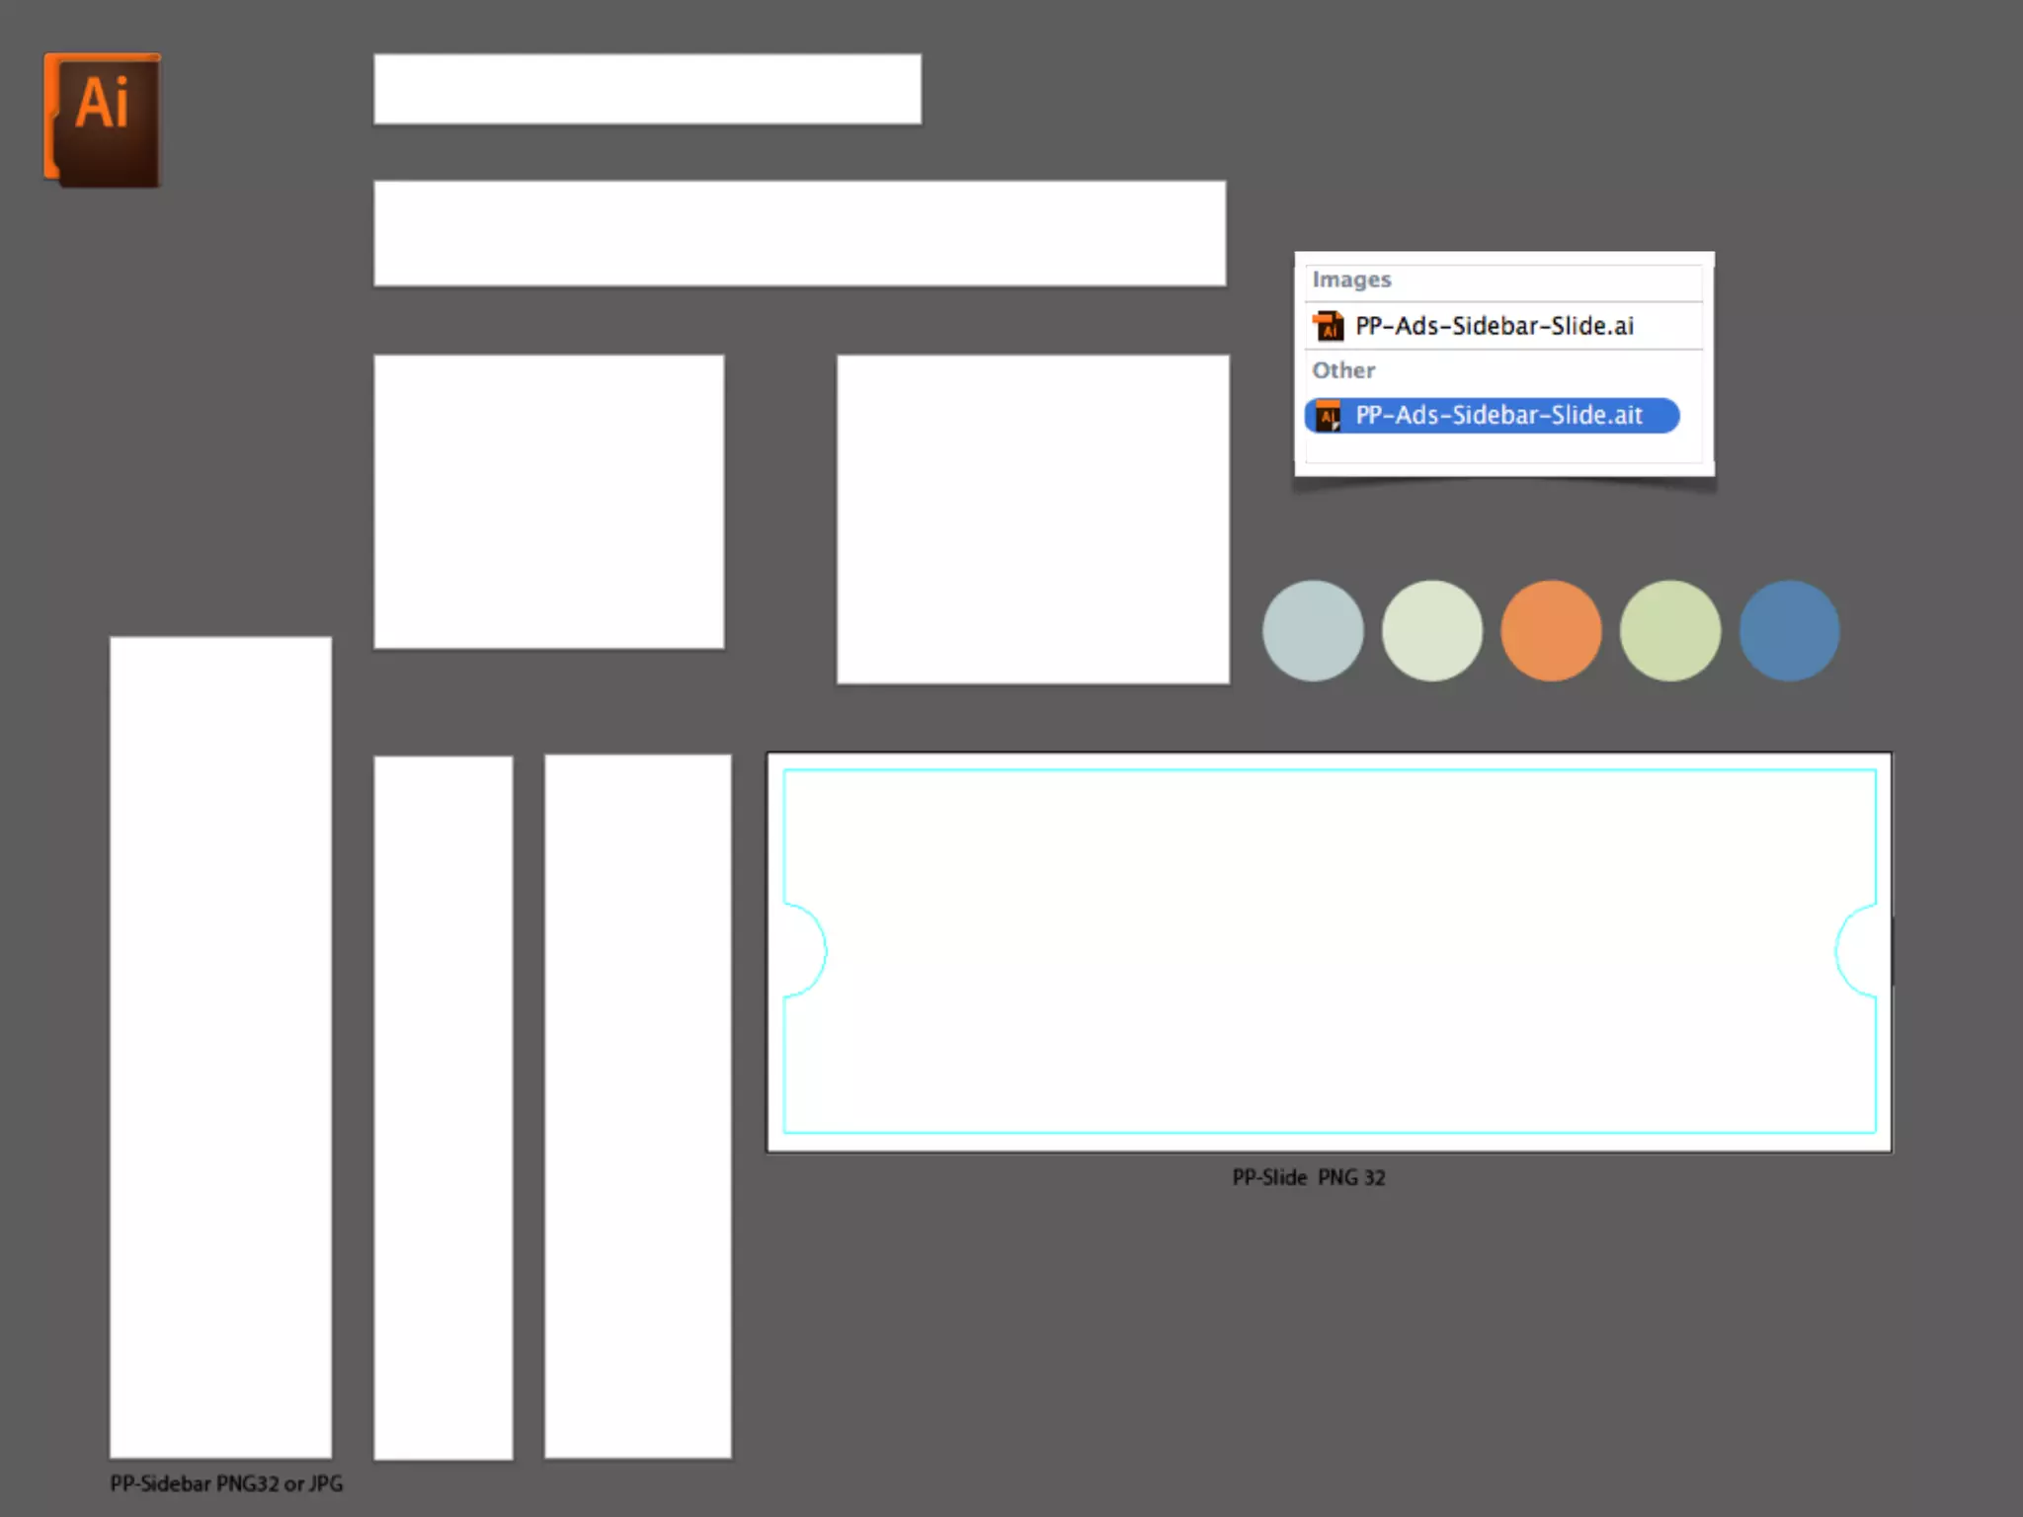Choose the blue color circle
Viewport: 2023px width, 1517px height.
click(x=1789, y=630)
